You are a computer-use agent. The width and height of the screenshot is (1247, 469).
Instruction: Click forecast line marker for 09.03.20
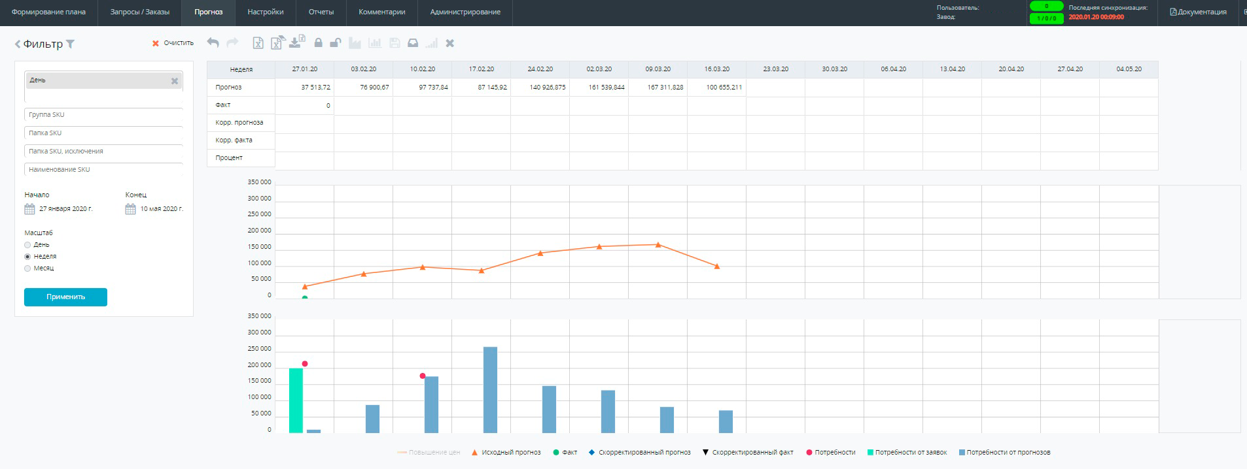658,245
